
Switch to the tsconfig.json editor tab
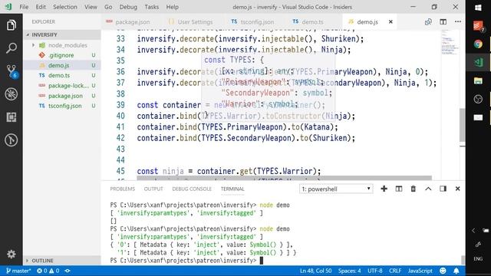point(252,22)
